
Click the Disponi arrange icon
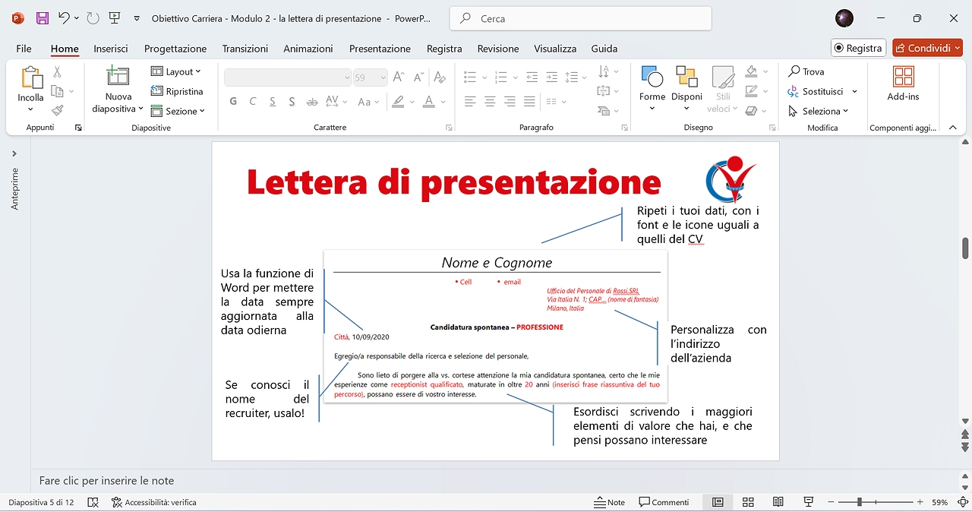point(686,77)
